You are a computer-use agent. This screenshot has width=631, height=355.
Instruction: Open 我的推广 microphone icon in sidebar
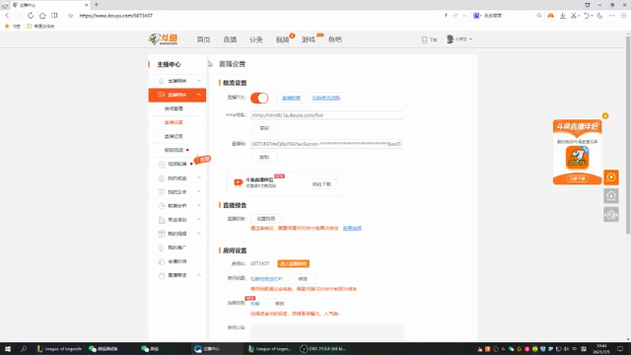[162, 248]
